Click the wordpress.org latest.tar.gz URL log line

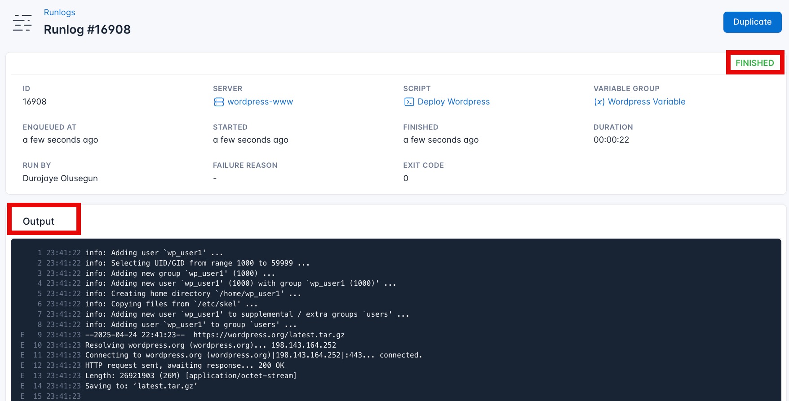click(x=269, y=335)
